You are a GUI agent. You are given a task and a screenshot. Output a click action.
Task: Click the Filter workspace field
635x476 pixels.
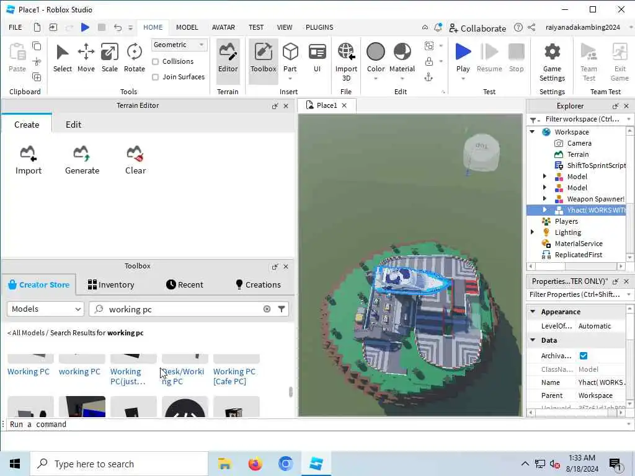point(582,119)
